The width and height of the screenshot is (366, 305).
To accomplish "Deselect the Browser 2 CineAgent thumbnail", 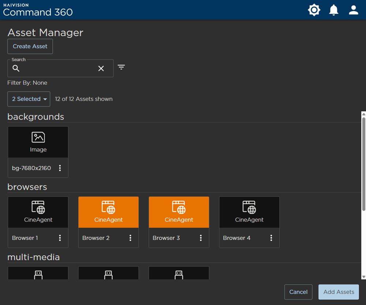I will click(109, 212).
